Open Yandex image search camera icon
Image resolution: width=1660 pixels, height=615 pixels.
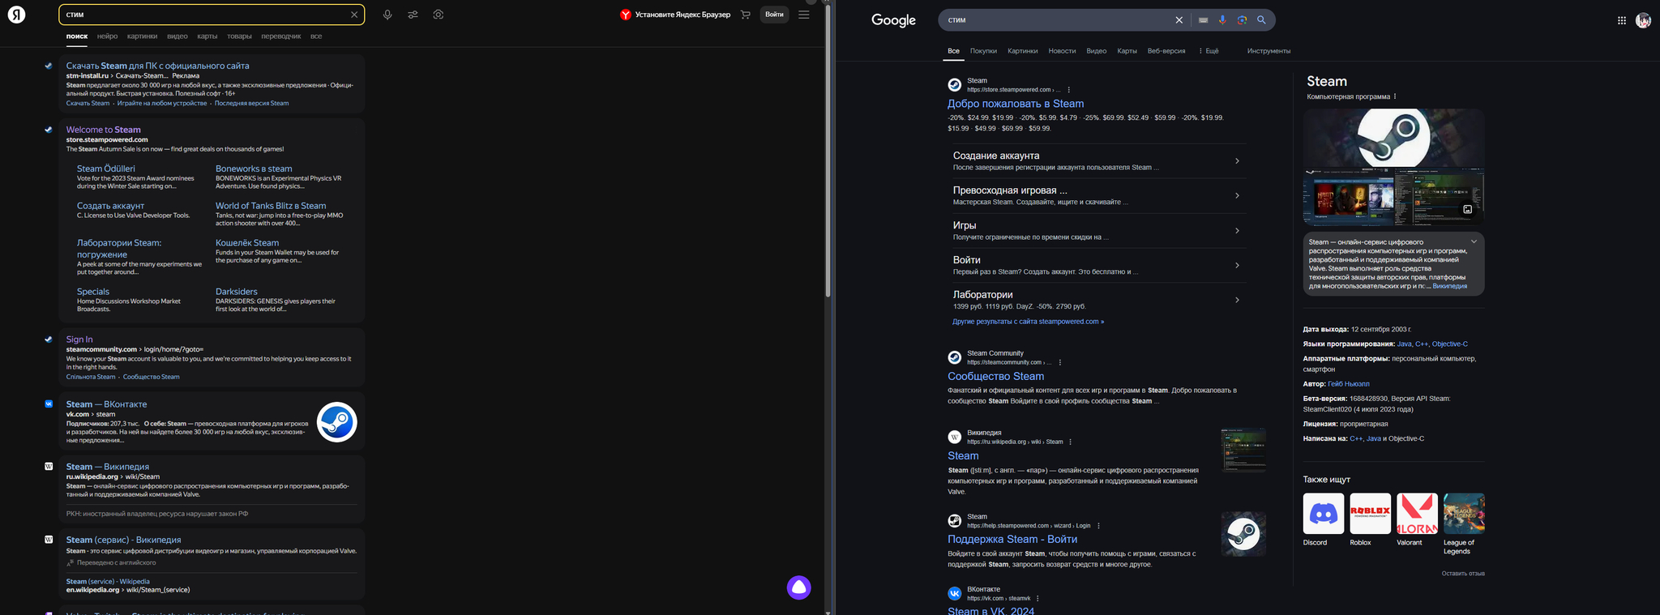(x=439, y=15)
